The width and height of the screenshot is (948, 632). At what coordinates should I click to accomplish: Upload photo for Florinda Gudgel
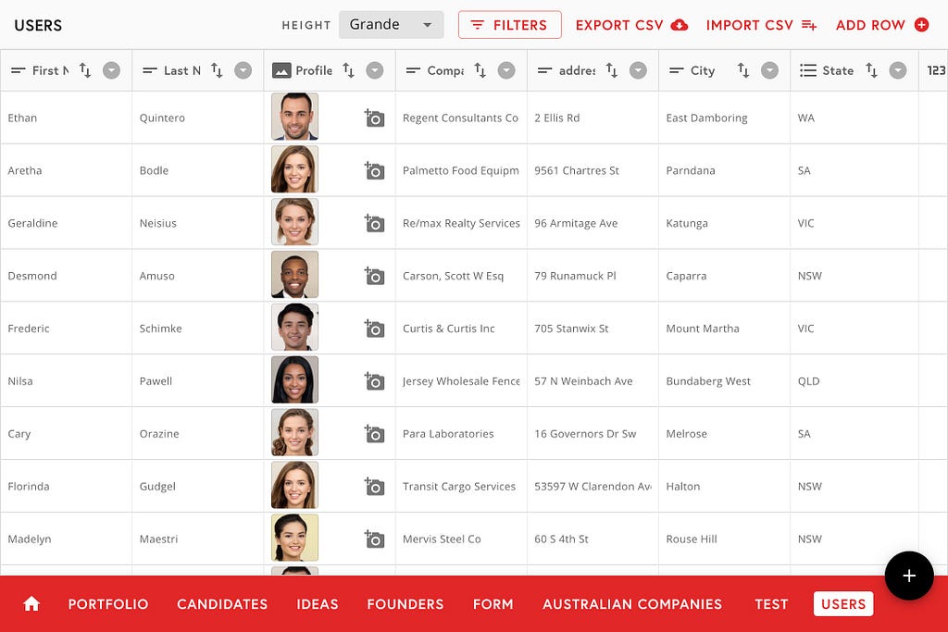374,486
